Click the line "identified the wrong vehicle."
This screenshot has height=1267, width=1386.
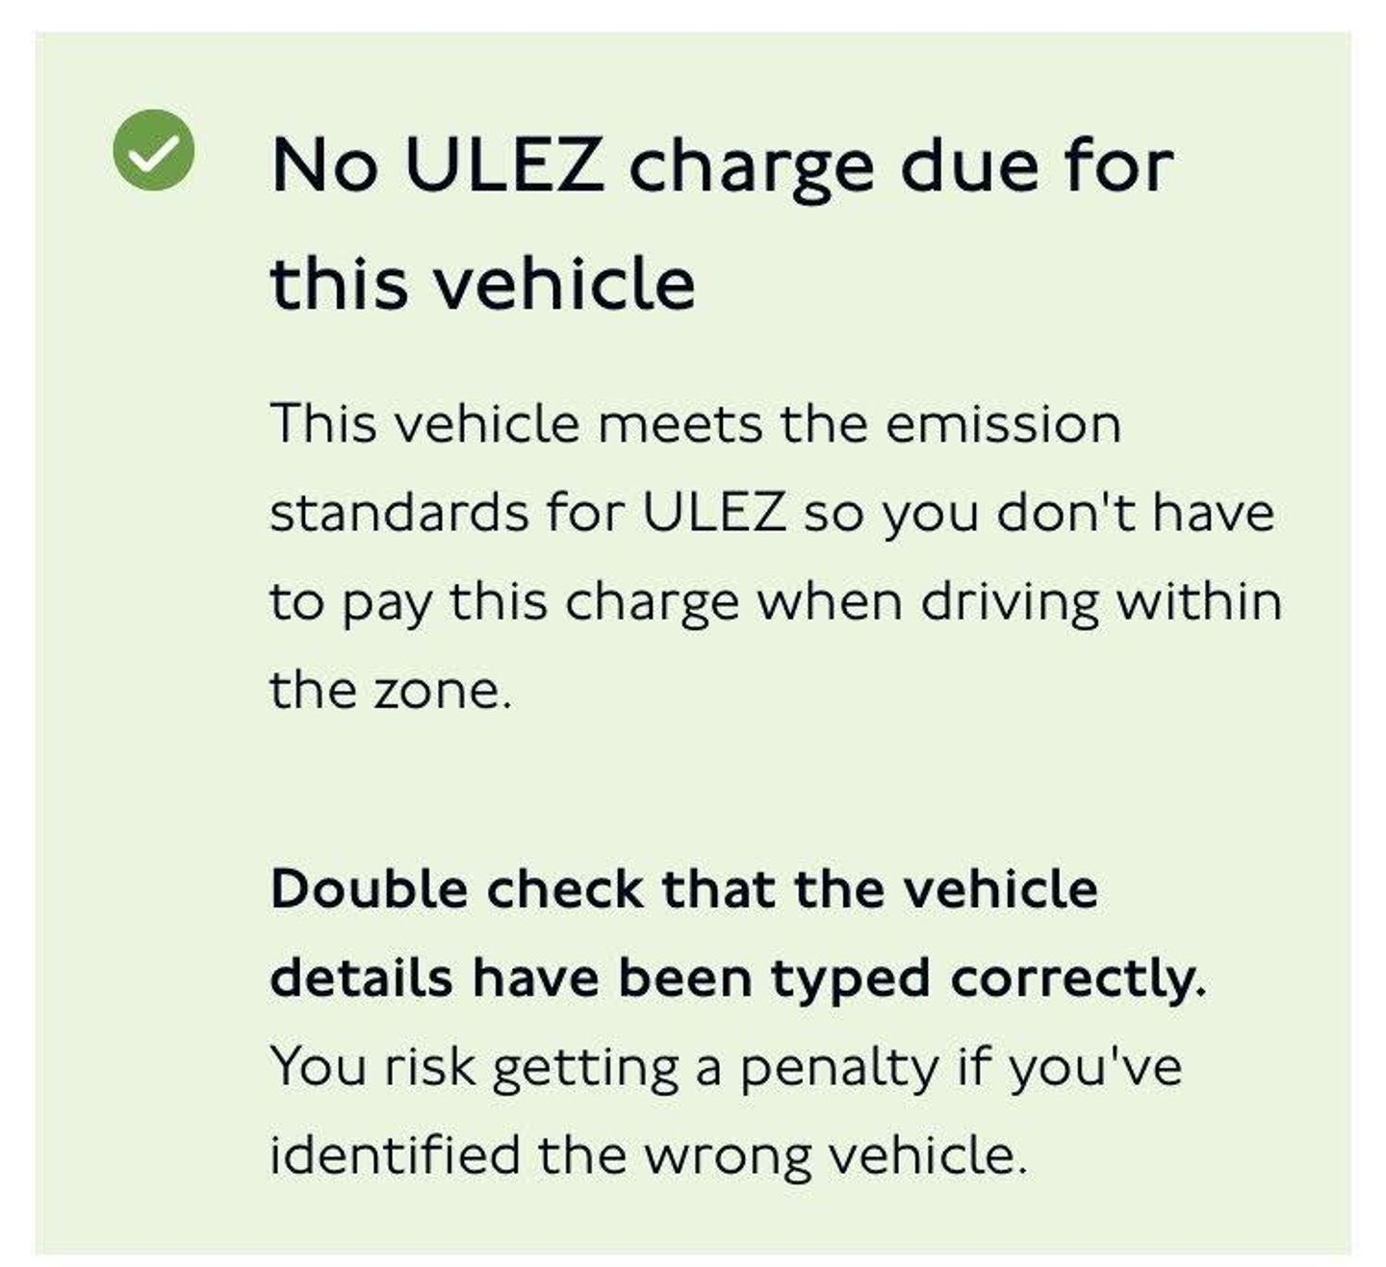click(648, 1155)
